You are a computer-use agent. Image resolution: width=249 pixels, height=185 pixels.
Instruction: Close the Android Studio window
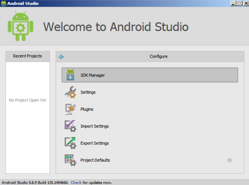click(246, 3)
